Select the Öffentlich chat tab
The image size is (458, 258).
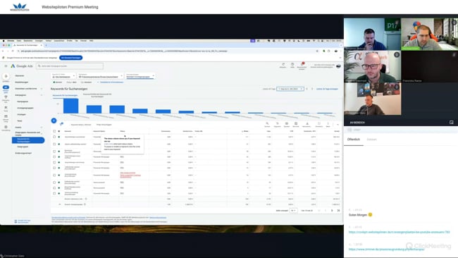354,140
